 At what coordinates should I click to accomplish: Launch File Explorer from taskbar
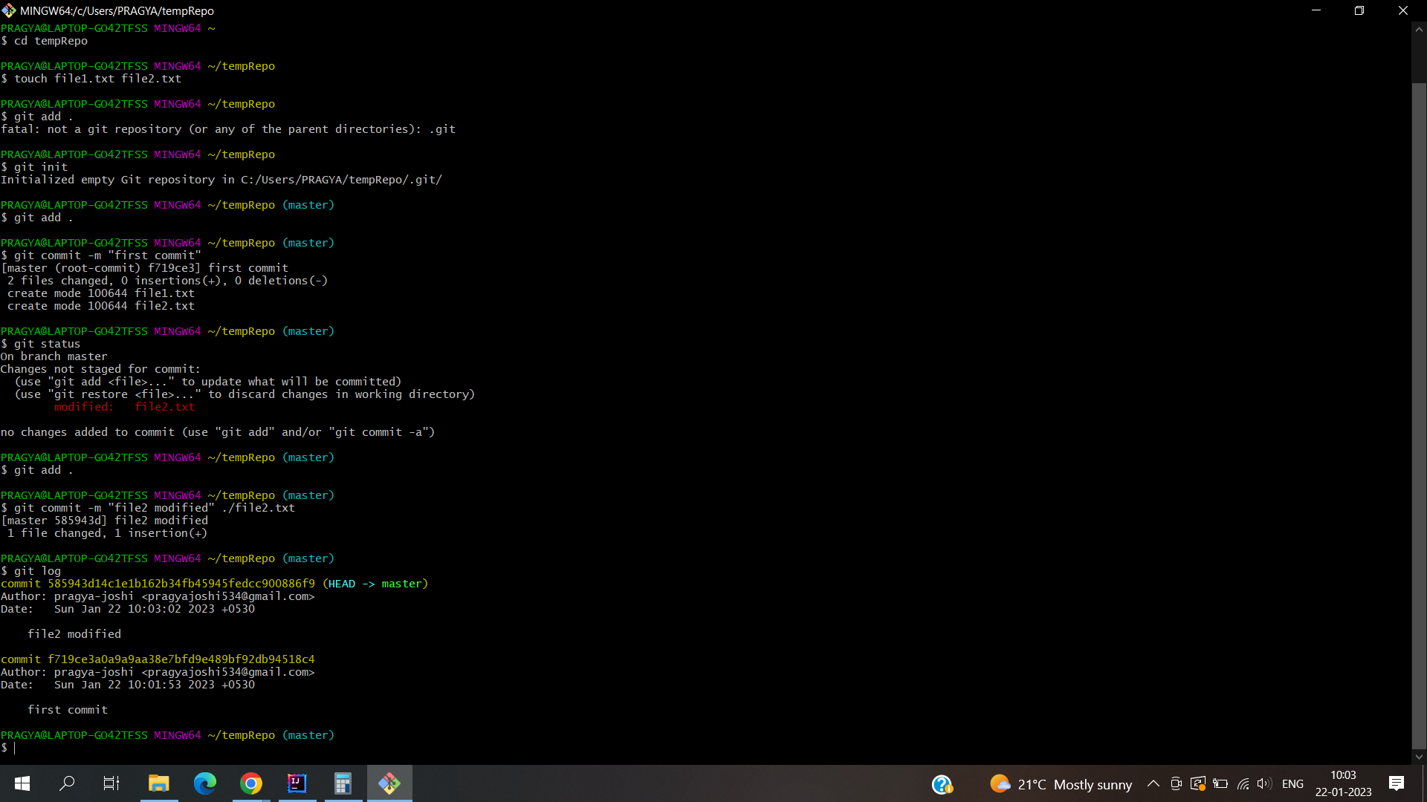[x=158, y=783]
